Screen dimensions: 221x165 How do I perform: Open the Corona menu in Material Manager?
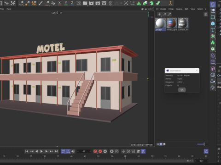click(179, 9)
